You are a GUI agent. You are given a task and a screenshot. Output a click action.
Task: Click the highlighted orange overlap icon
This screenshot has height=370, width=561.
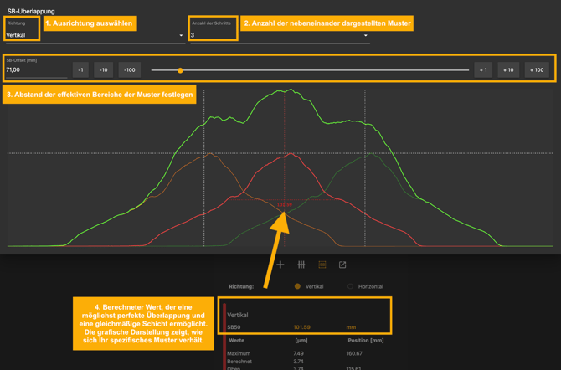pyautogui.click(x=322, y=265)
